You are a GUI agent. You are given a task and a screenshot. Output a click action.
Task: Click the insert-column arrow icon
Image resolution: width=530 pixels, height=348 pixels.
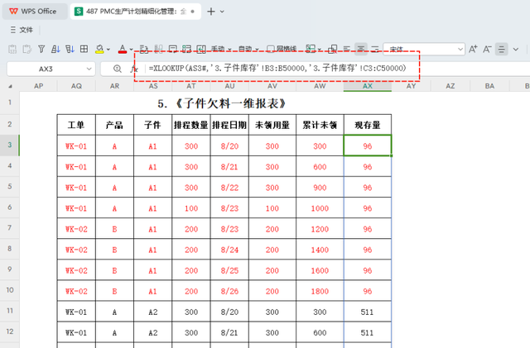(201, 50)
